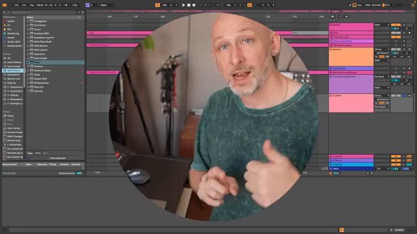Open the User Library place

point(13,128)
